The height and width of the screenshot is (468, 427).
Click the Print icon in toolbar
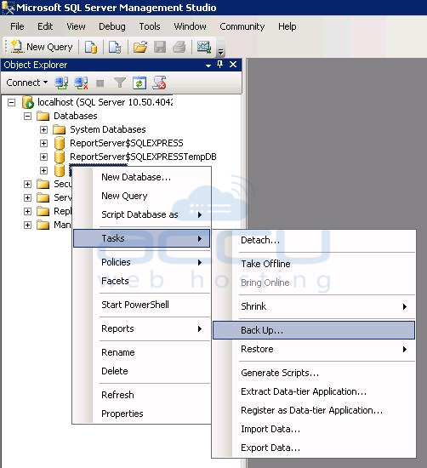pos(179,47)
